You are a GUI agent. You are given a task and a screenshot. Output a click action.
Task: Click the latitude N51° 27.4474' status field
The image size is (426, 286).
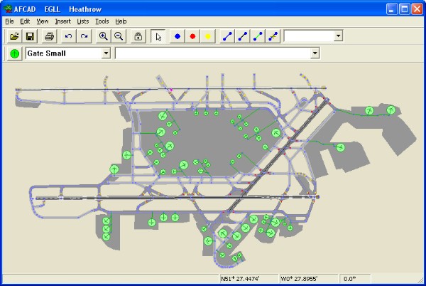click(248, 279)
